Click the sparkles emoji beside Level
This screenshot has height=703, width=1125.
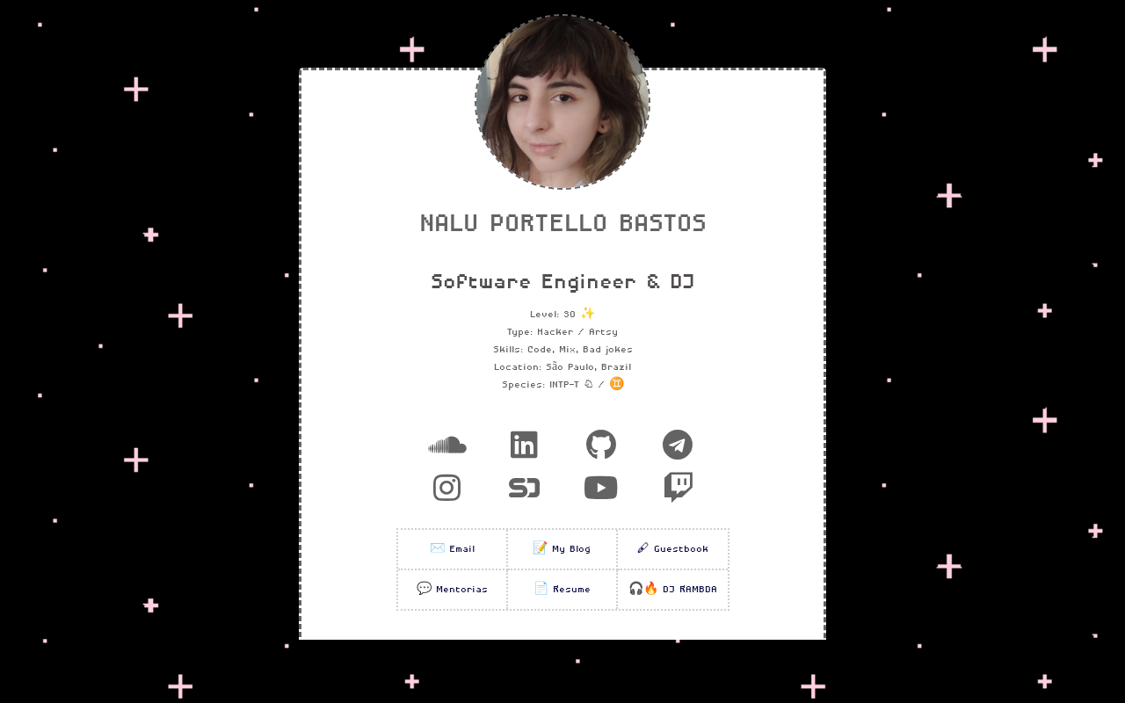pyautogui.click(x=588, y=313)
